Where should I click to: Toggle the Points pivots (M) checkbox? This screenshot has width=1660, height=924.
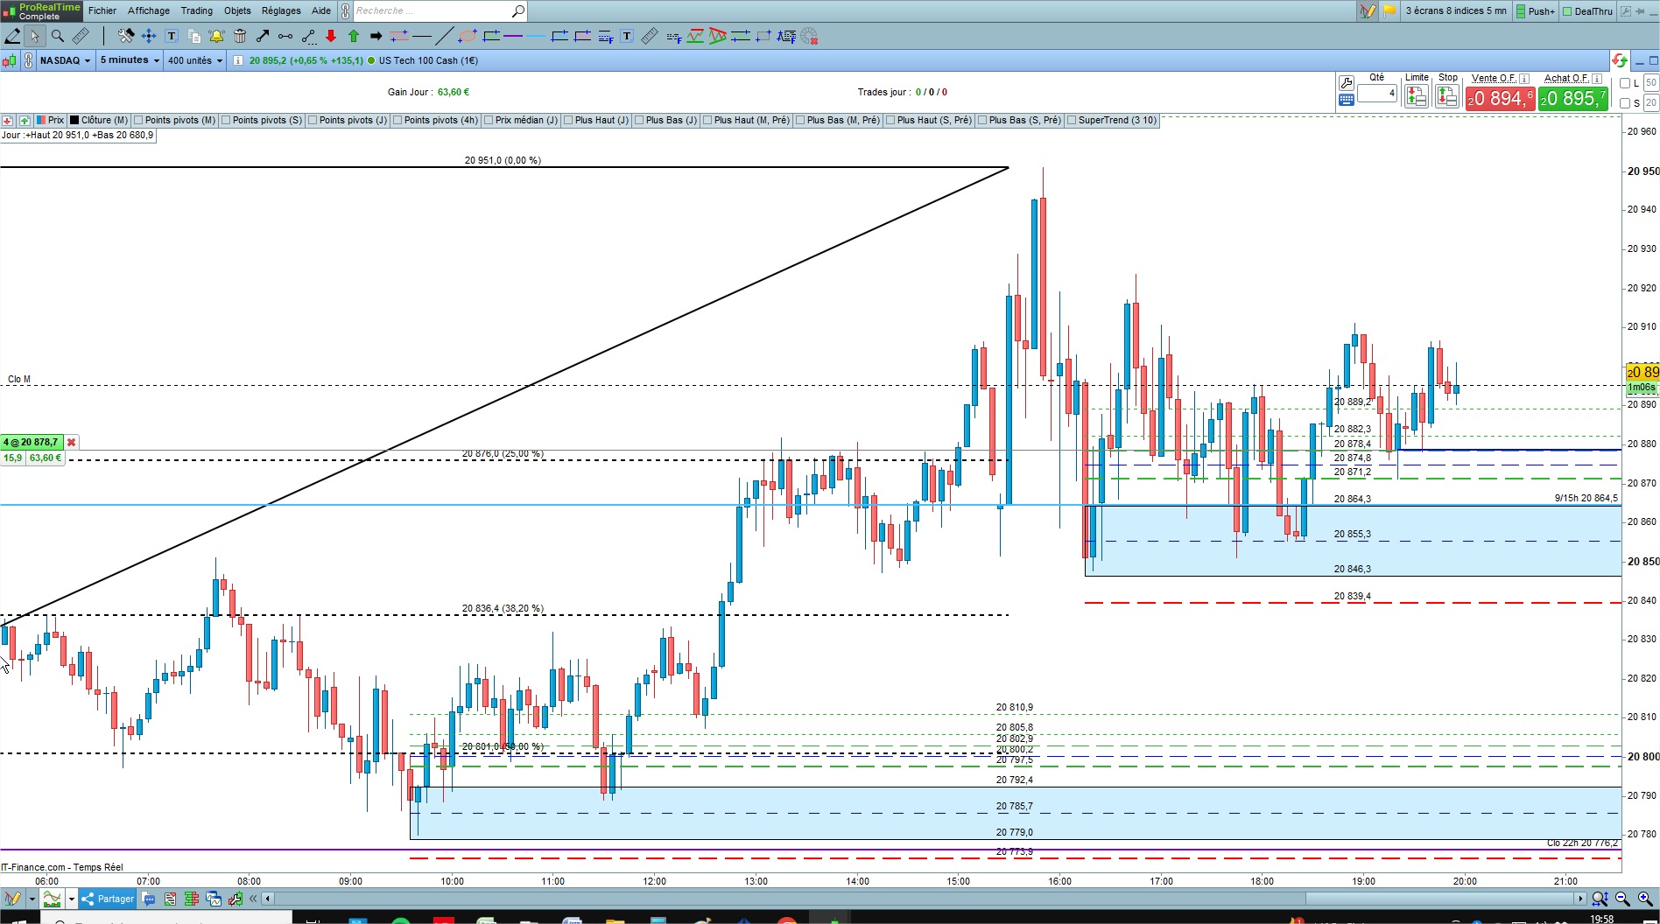(x=138, y=121)
